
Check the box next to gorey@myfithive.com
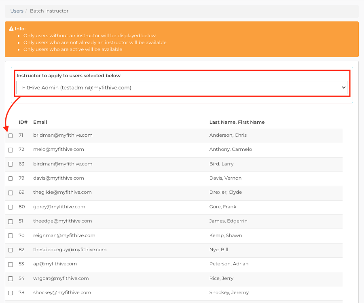pyautogui.click(x=11, y=207)
